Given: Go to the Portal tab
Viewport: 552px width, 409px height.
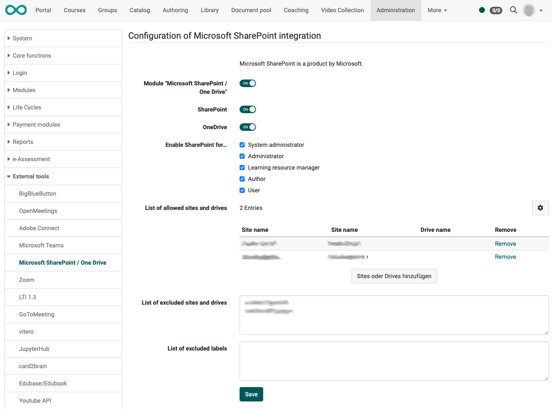Looking at the screenshot, I should (43, 10).
